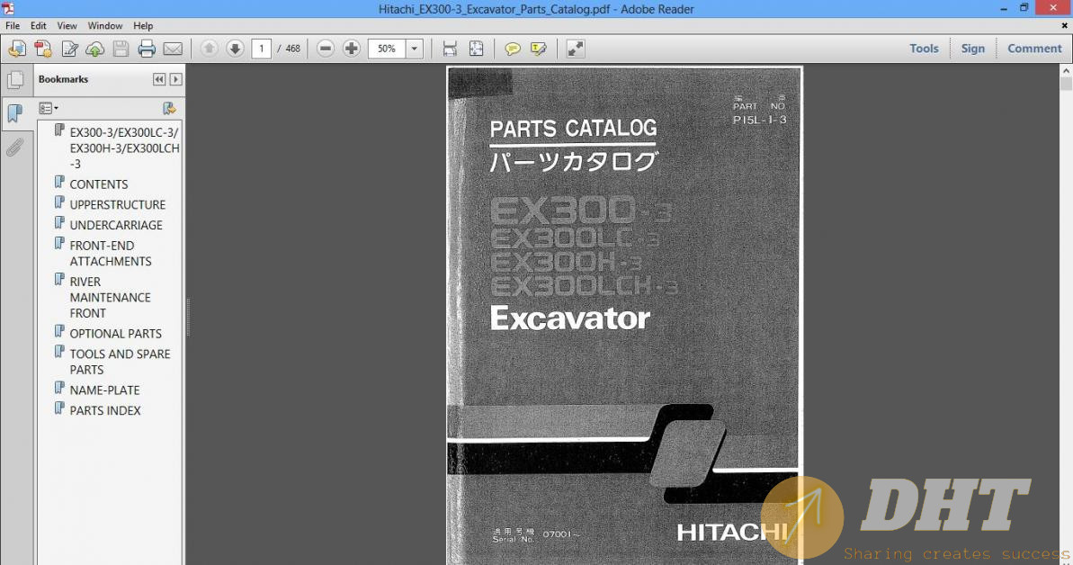Open the zoom percentage dropdown
The height and width of the screenshot is (565, 1073).
[415, 49]
